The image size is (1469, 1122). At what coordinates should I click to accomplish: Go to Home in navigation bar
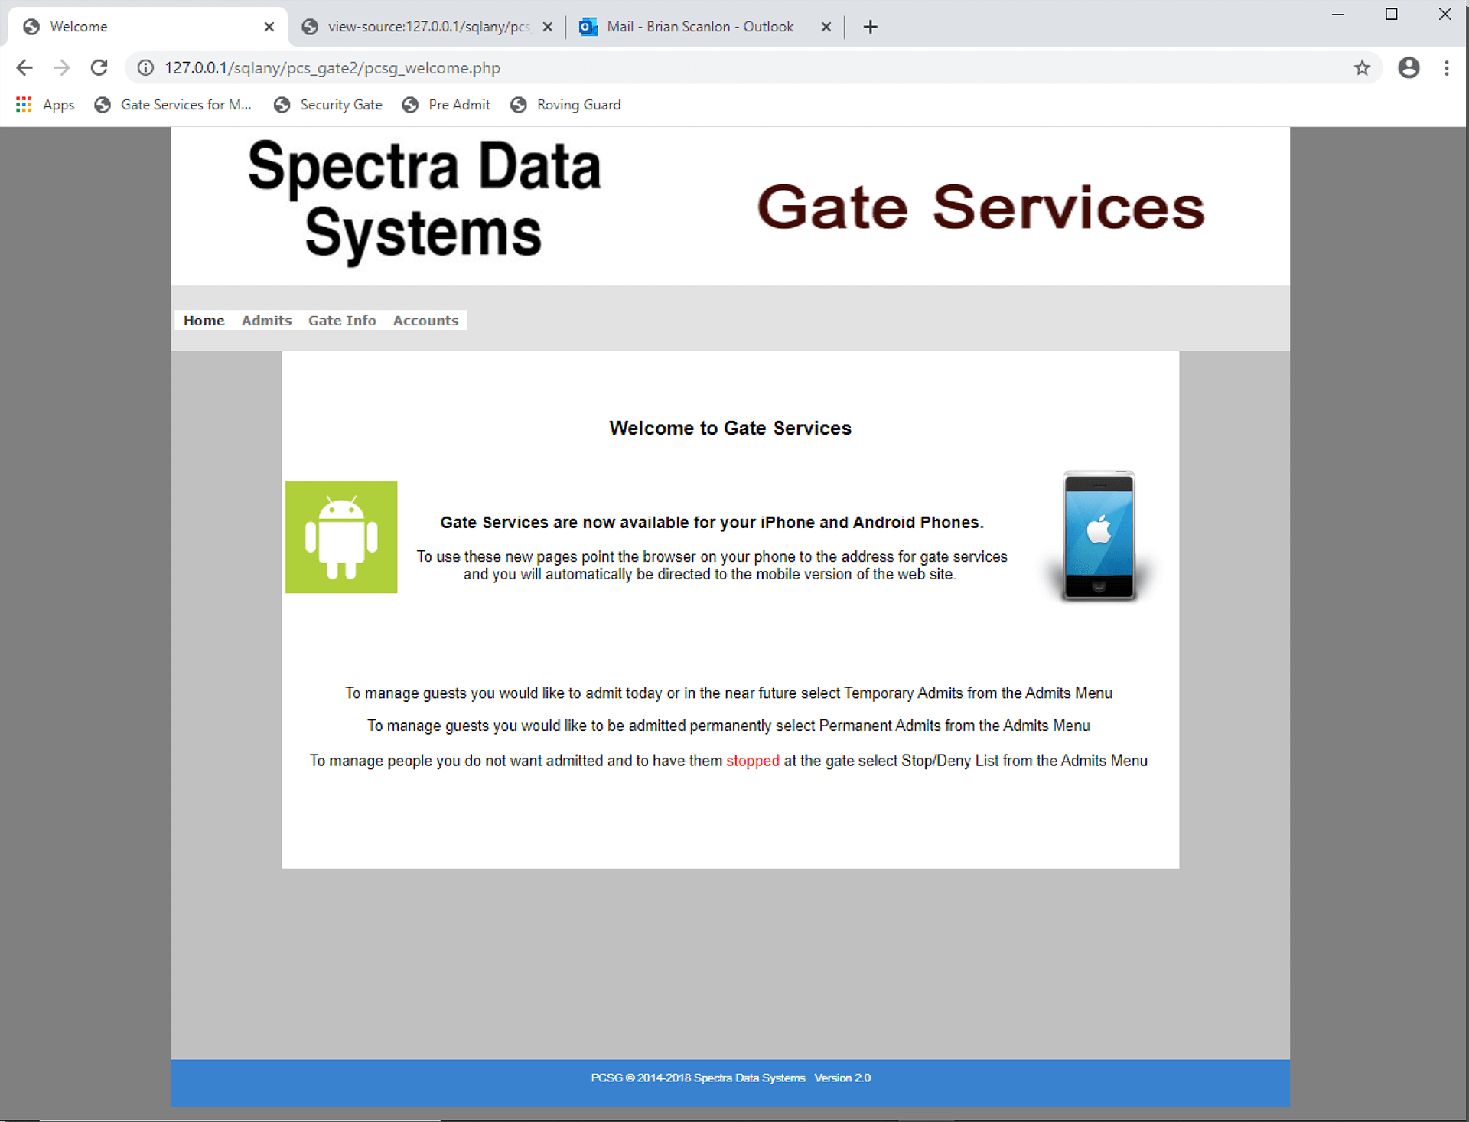[204, 321]
